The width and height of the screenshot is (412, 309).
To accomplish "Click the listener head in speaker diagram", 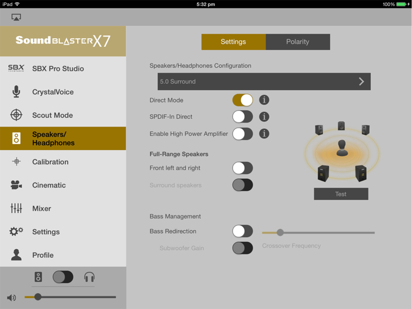I will pos(342,148).
